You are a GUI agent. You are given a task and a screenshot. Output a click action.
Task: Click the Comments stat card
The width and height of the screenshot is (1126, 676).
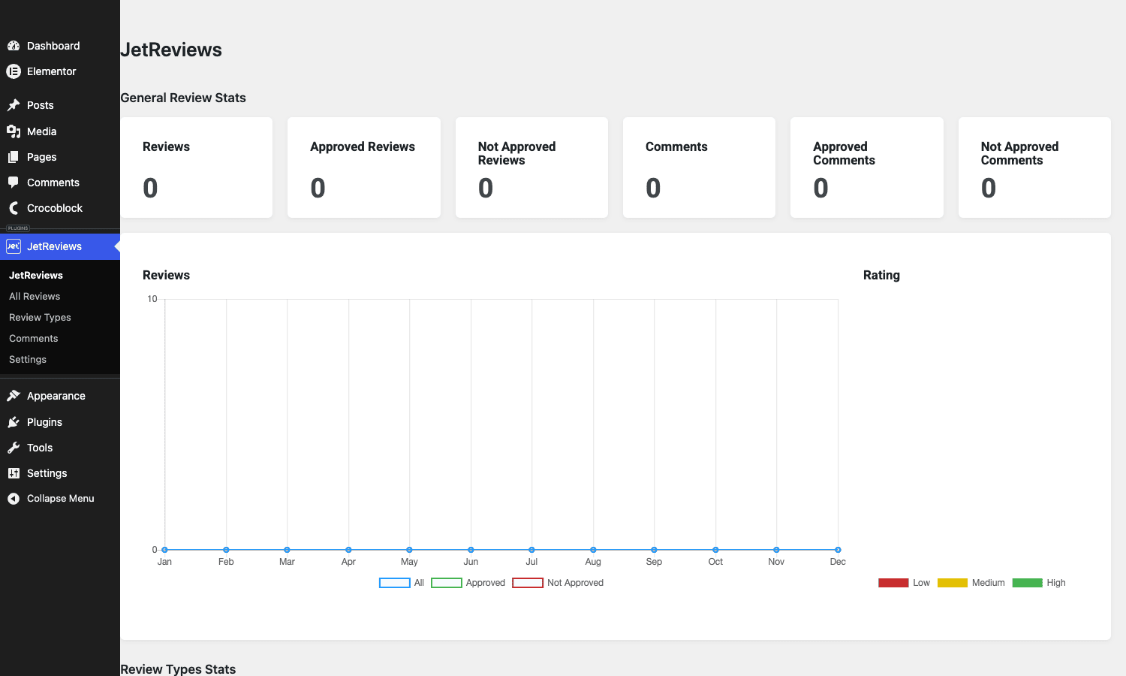699,167
